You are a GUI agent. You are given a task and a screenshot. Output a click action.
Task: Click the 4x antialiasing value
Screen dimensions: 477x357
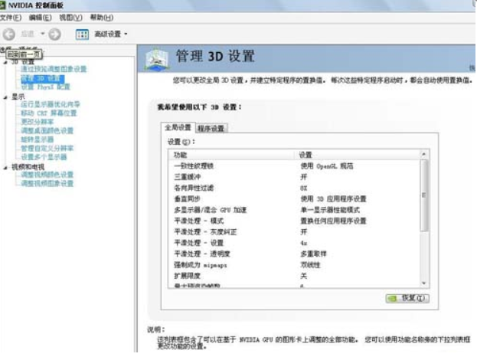pos(304,243)
